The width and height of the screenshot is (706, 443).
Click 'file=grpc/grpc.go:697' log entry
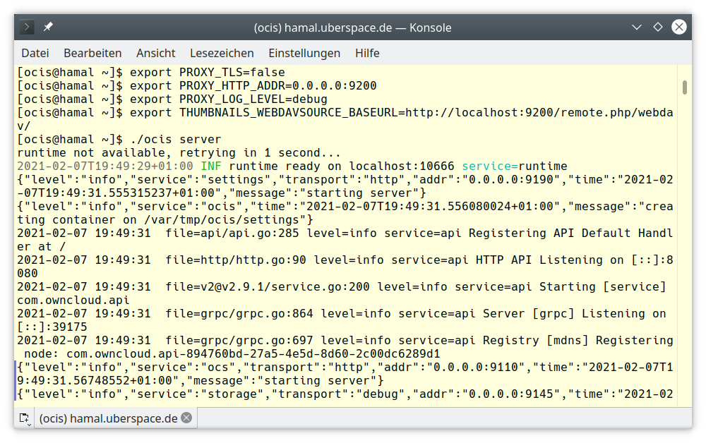point(239,341)
